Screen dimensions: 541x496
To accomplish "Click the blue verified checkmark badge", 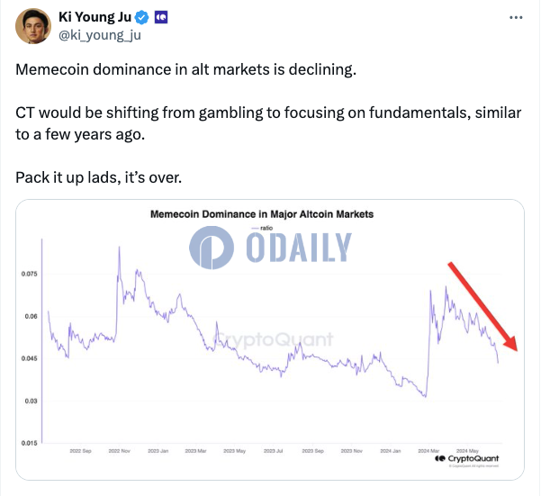I will tap(141, 17).
